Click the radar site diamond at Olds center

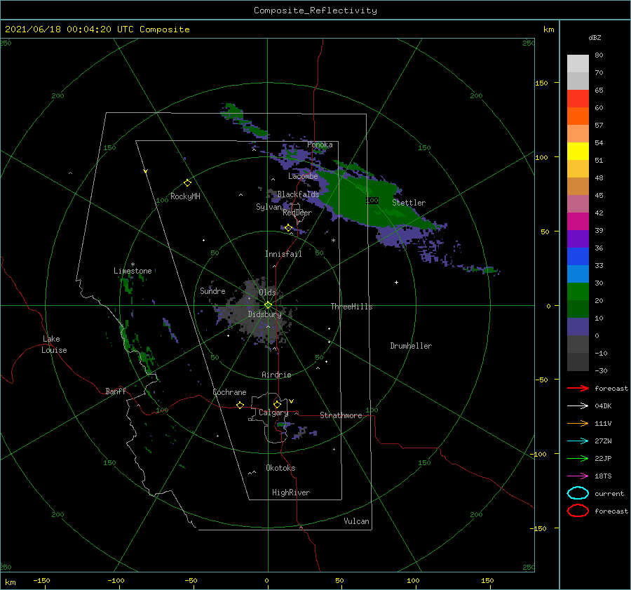pyautogui.click(x=268, y=305)
